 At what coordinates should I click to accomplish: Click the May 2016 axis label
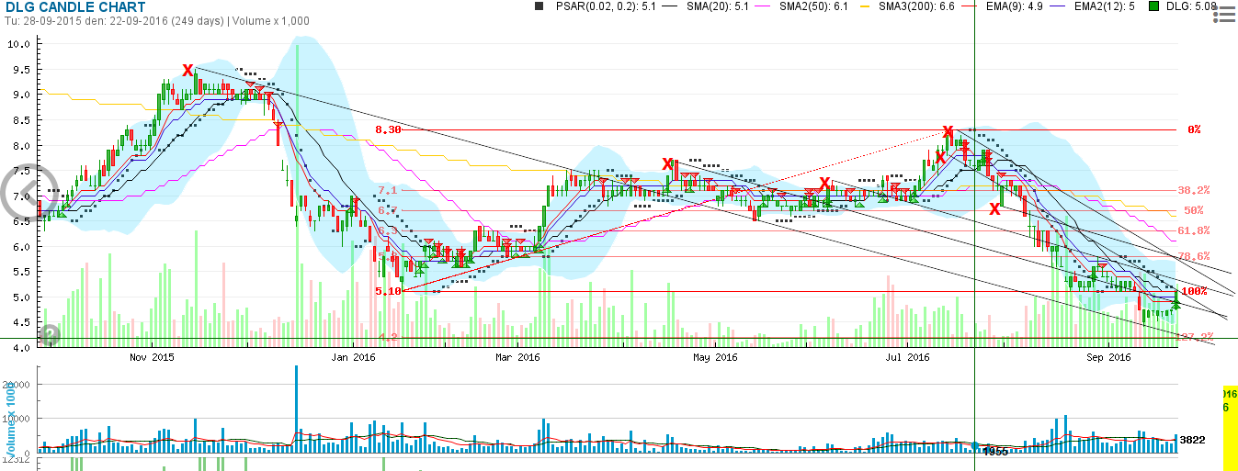tap(714, 357)
